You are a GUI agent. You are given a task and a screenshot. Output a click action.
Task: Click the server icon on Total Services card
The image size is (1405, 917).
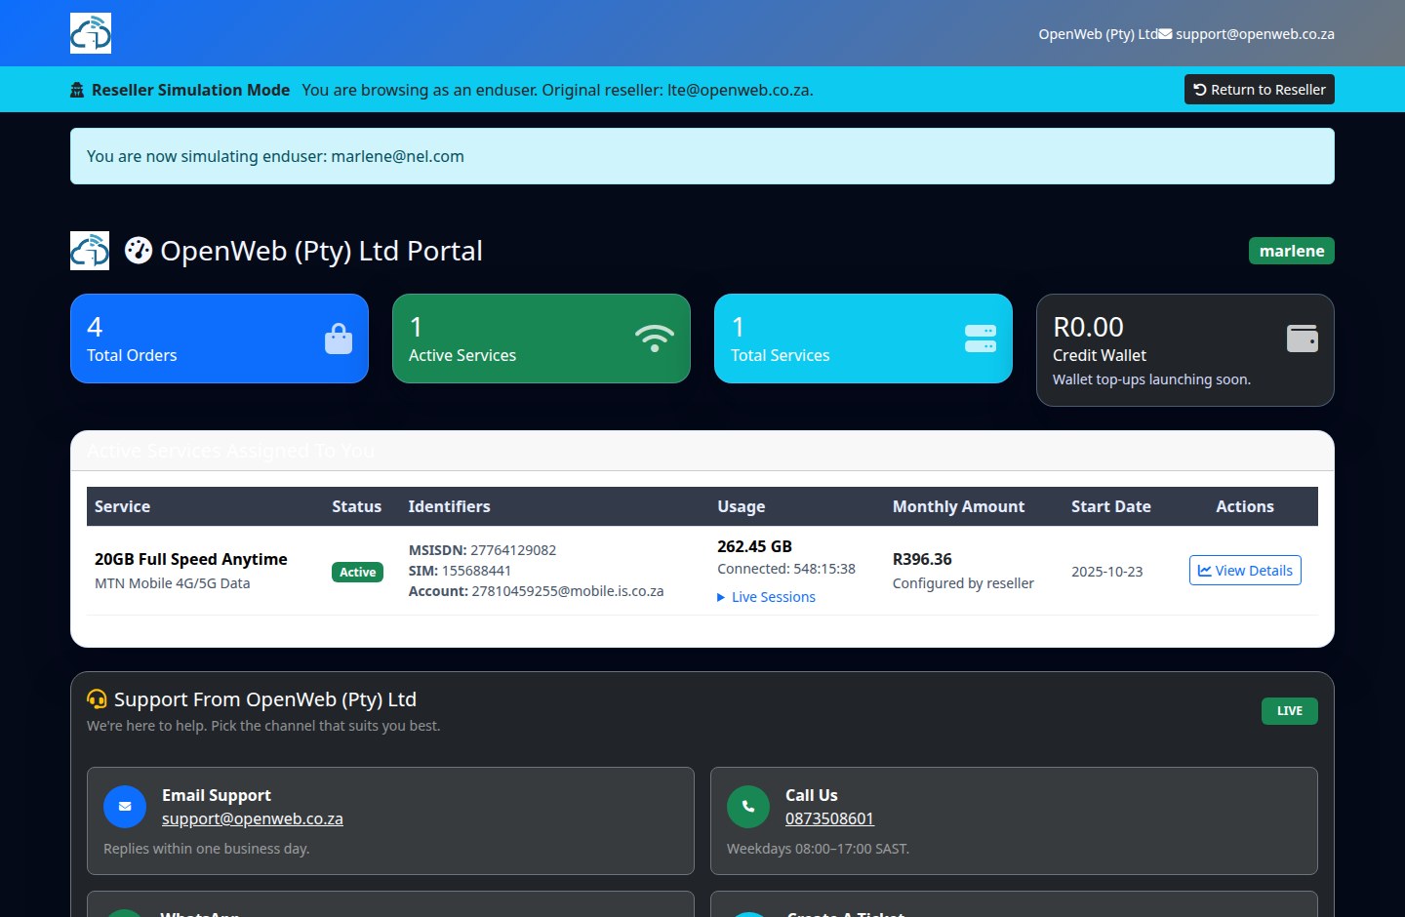click(981, 339)
